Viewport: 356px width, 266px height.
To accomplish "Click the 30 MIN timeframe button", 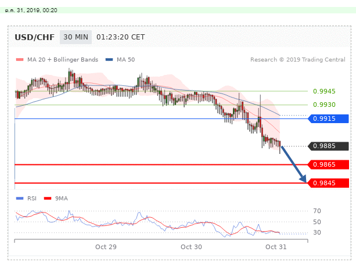I will click(75, 37).
